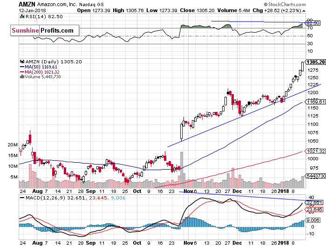Click Sep on the price chart date axis
Screen dimensions: 326x247
[91, 191]
